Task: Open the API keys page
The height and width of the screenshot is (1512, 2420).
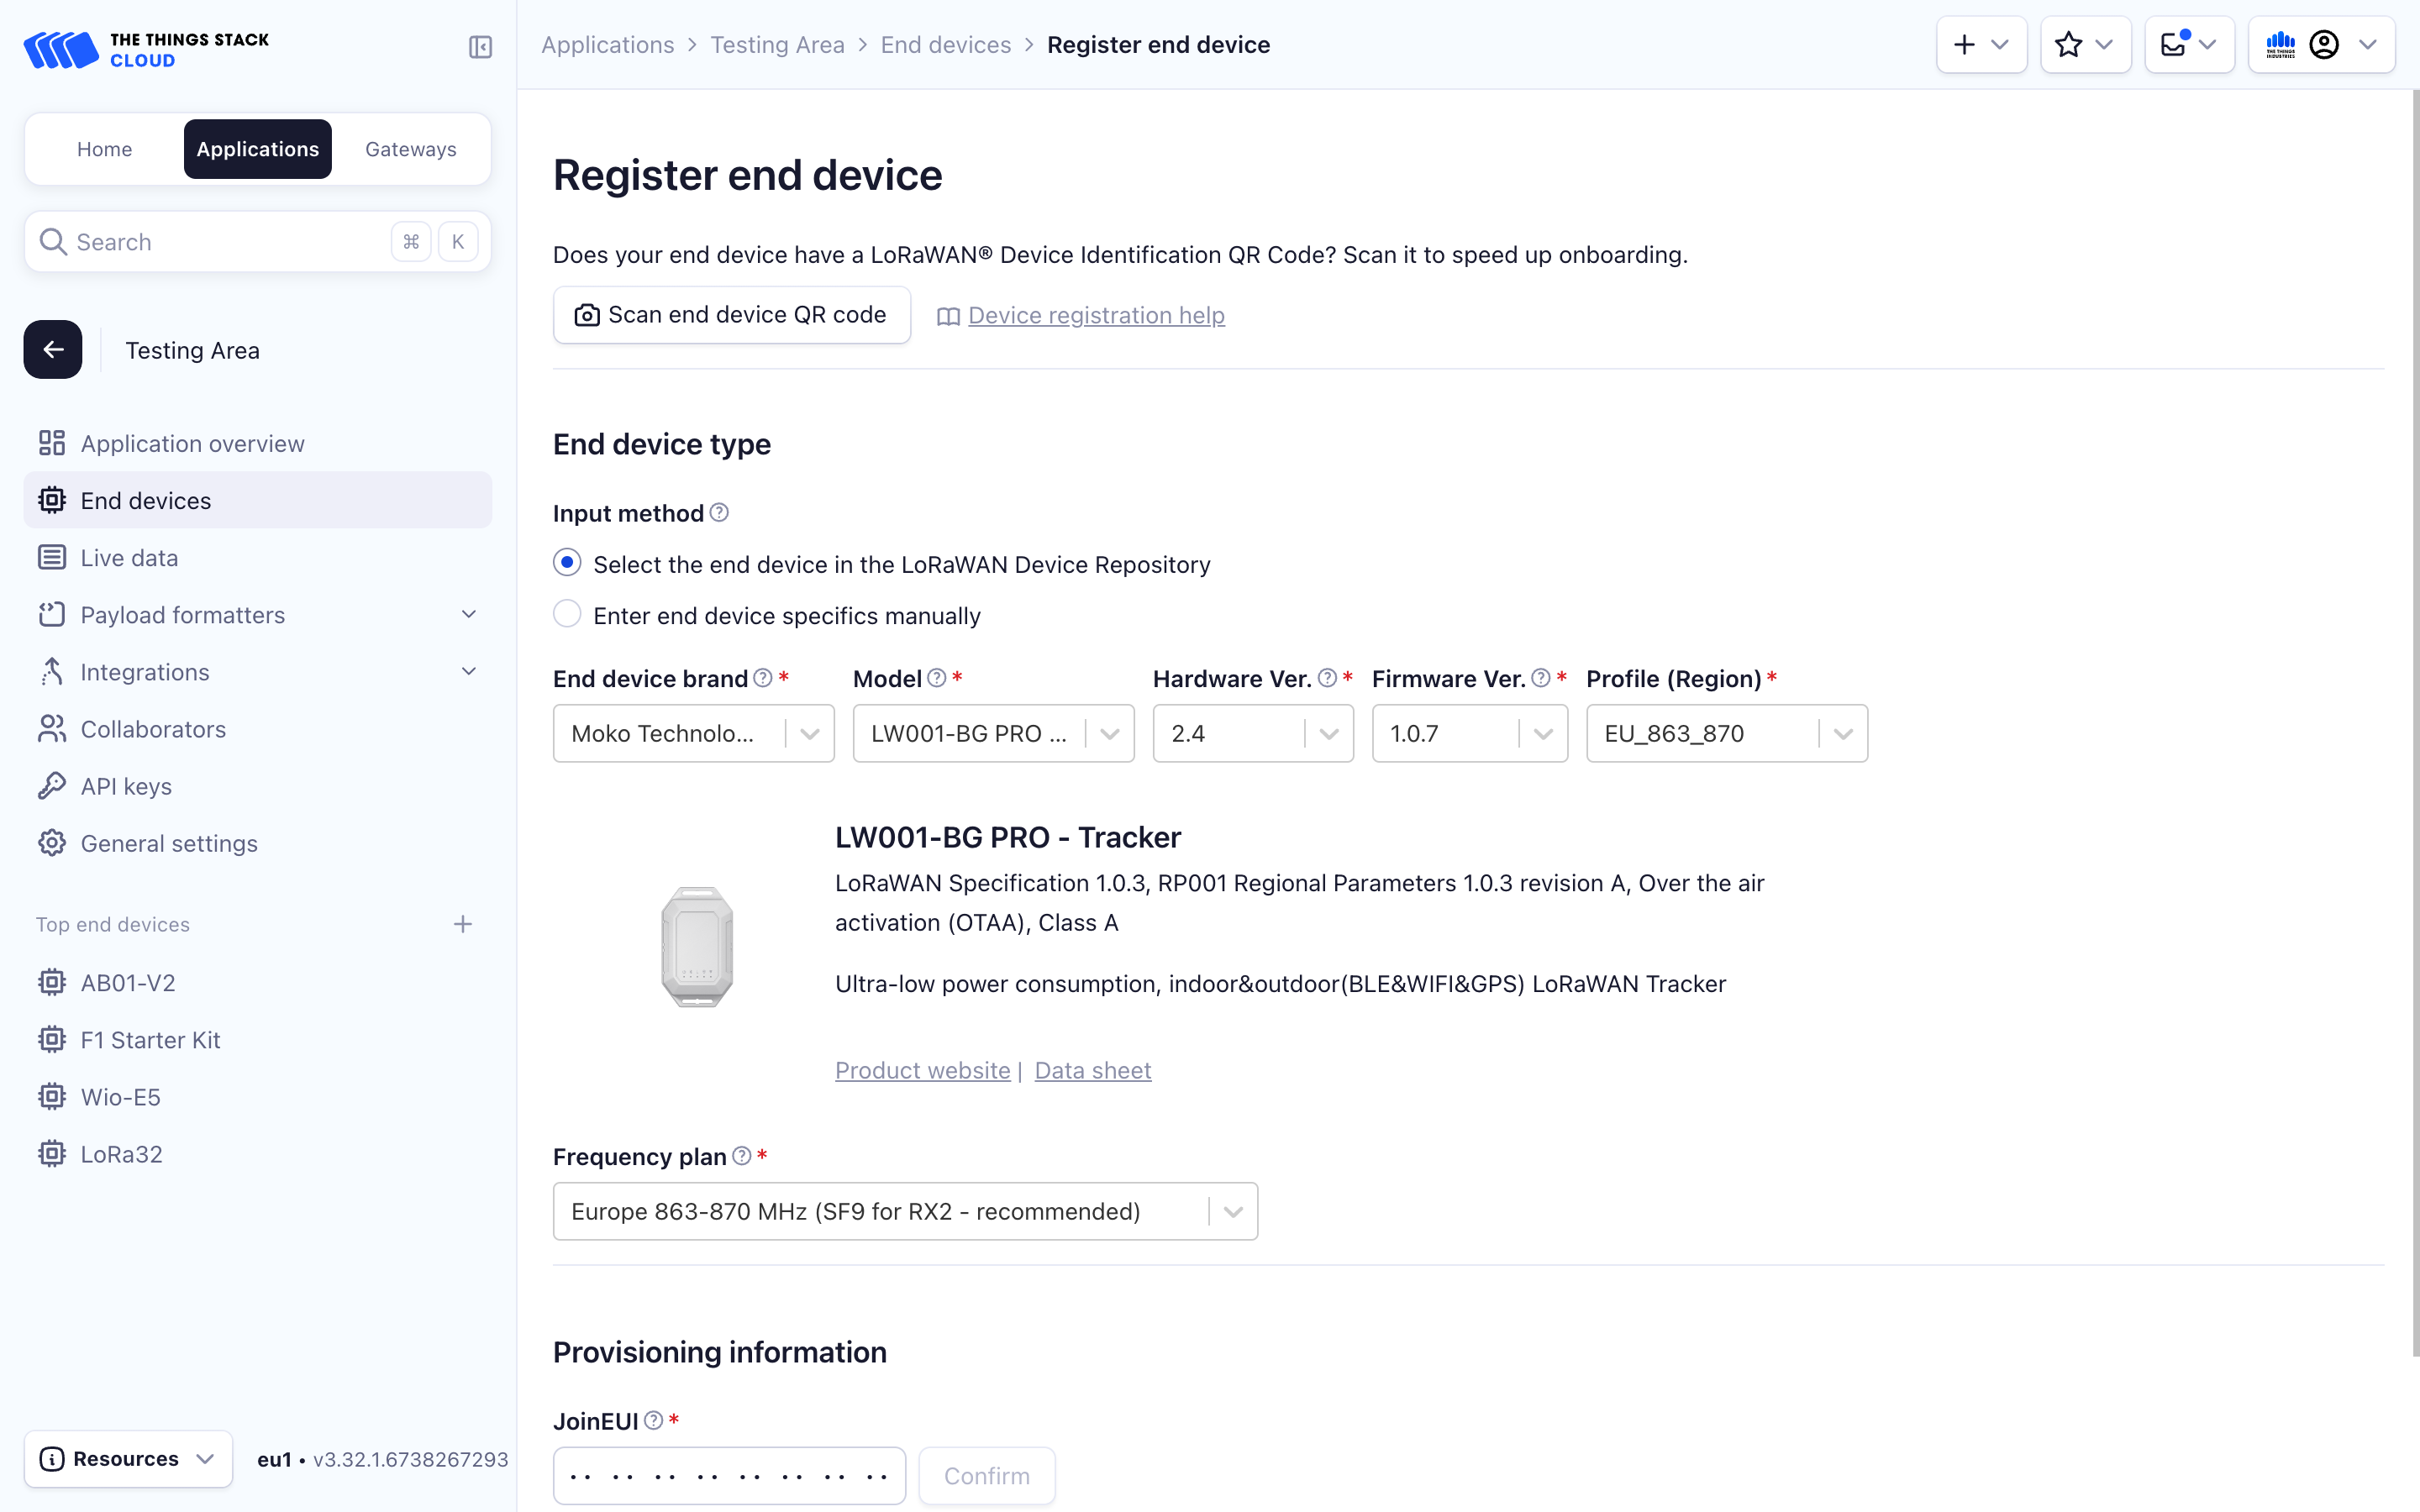Action: tap(125, 786)
